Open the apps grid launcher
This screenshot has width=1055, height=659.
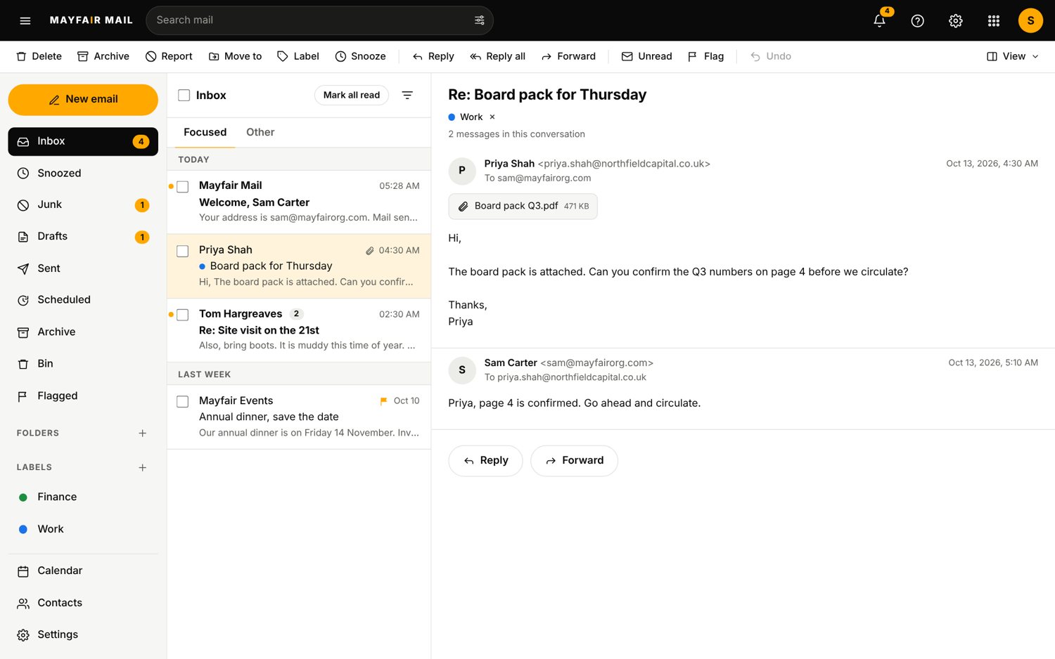(994, 20)
